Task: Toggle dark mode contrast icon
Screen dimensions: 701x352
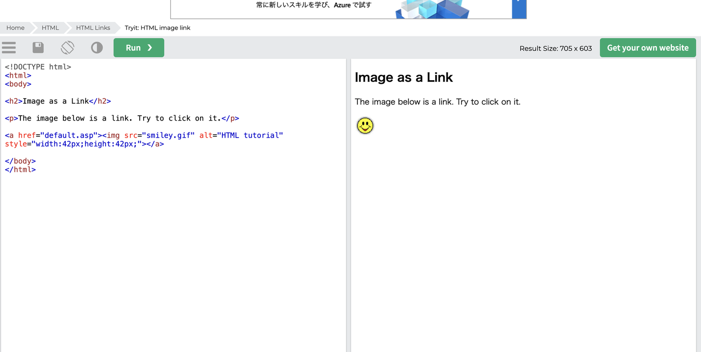Action: (x=97, y=48)
